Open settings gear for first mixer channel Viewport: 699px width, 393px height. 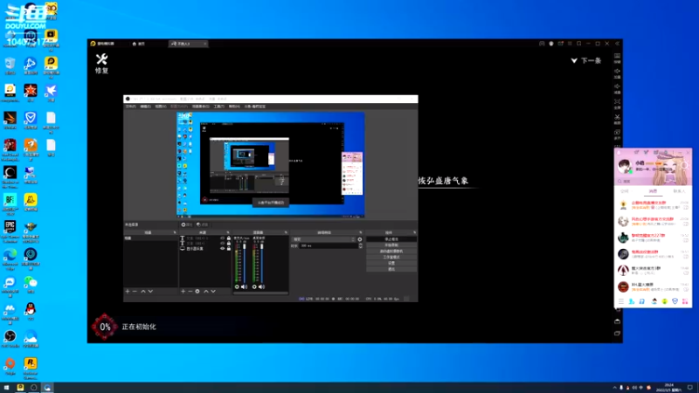tap(237, 287)
